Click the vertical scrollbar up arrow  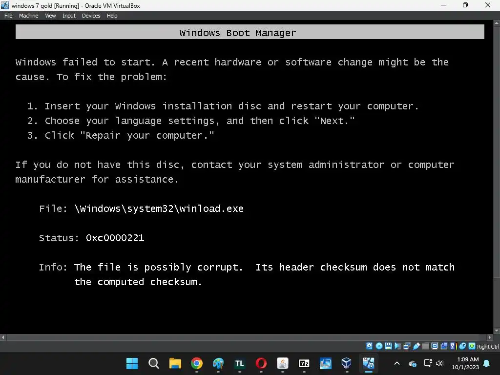[497, 23]
